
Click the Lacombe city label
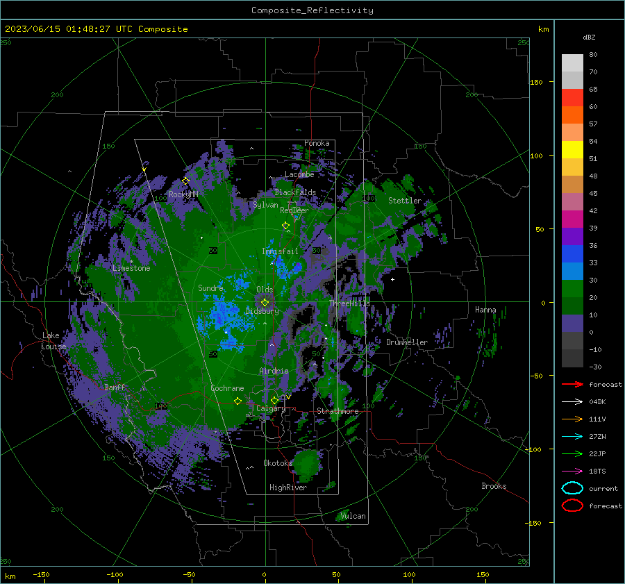point(299,174)
